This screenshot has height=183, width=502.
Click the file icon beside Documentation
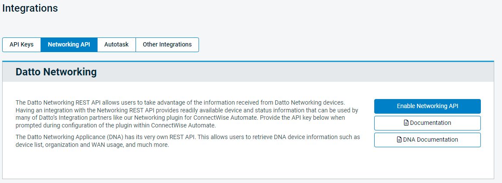tap(406, 123)
